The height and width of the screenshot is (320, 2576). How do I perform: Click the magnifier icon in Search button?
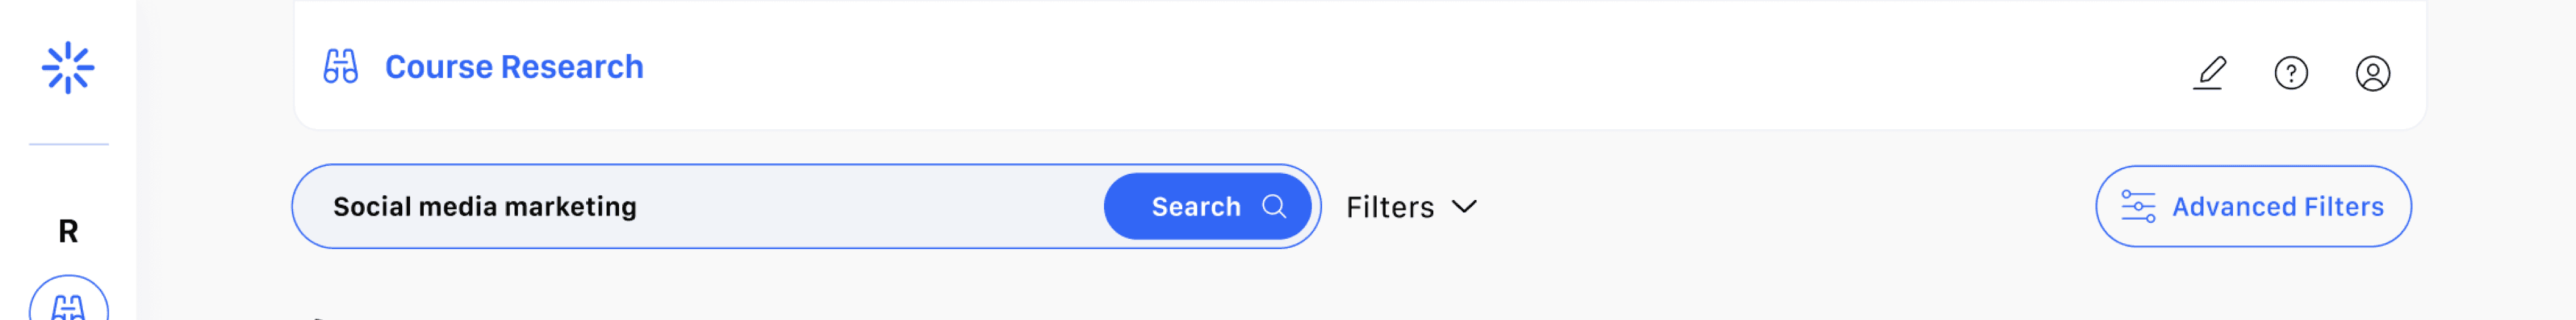pos(1273,207)
